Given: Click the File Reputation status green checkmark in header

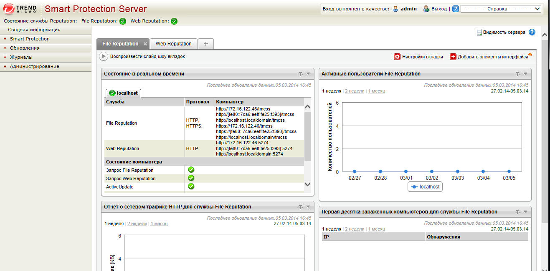Looking at the screenshot, I should pos(123,21).
